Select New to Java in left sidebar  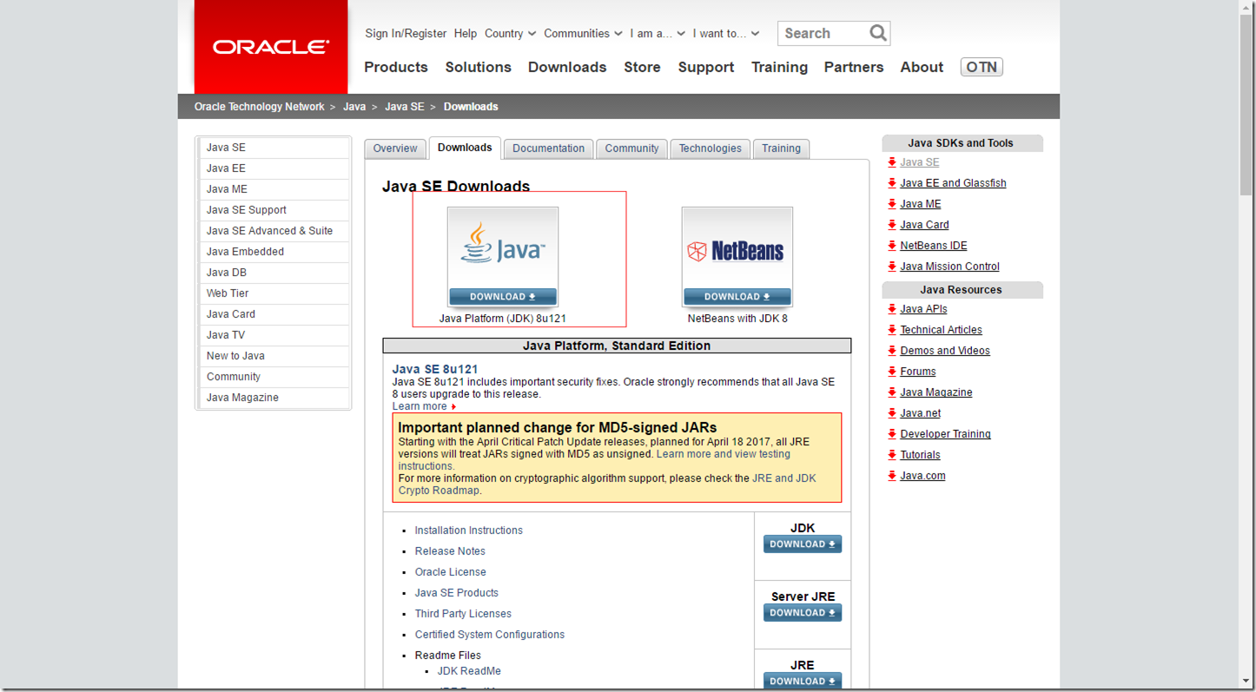[x=274, y=356]
